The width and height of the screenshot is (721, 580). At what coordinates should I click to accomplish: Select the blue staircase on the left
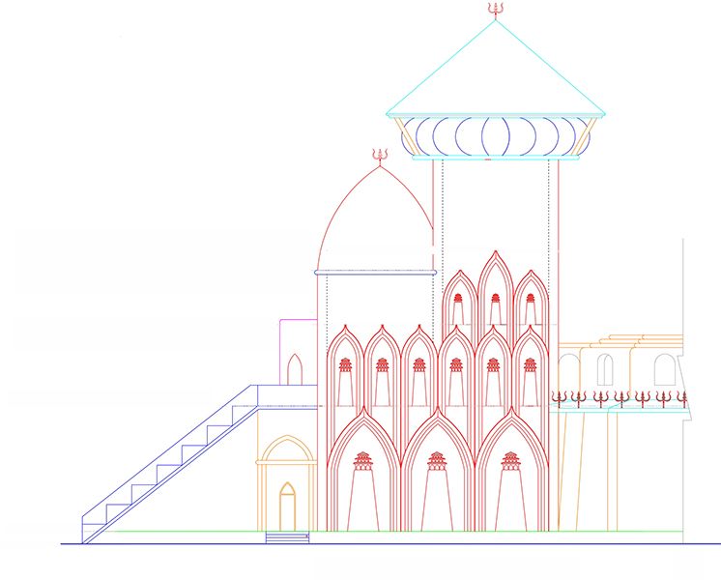tap(169, 464)
